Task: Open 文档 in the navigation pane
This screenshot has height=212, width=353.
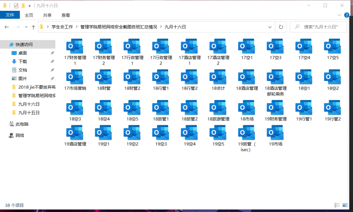Action: [x=23, y=70]
